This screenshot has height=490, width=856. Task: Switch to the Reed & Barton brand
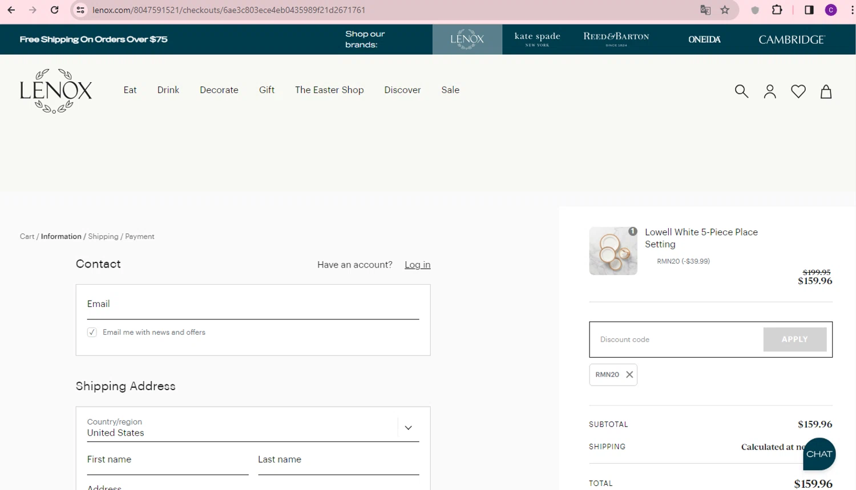click(616, 39)
